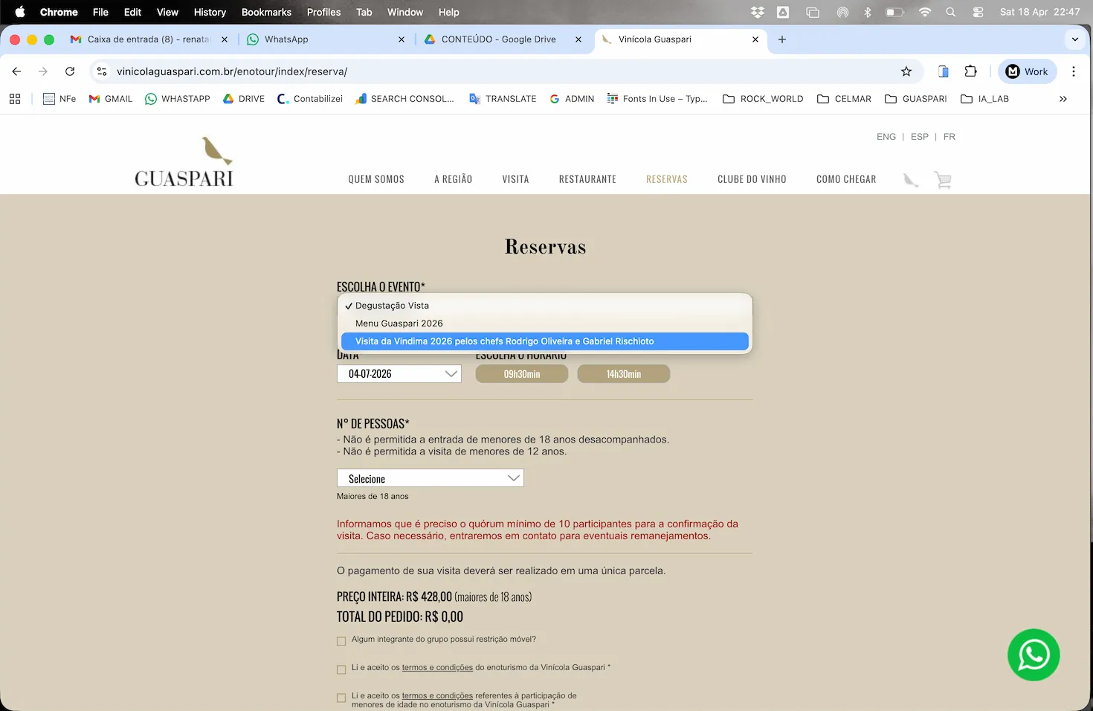This screenshot has width=1093, height=711.
Task: Expand the tab search dropdown arrow
Action: pos(1074,39)
